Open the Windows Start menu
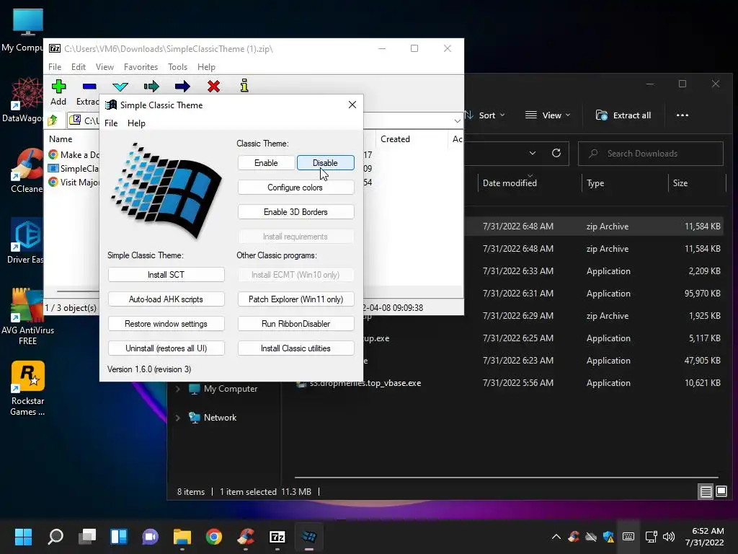The image size is (738, 554). 23,537
